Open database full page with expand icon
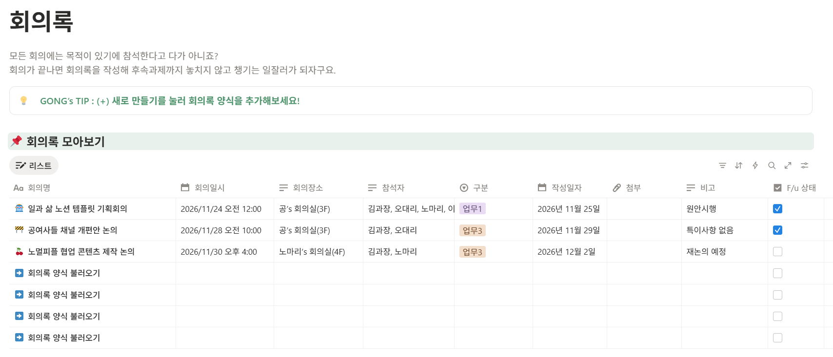The image size is (833, 357). tap(788, 166)
